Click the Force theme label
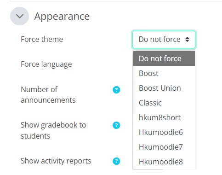Image resolution: width=222 pixels, height=175 pixels. (42, 39)
